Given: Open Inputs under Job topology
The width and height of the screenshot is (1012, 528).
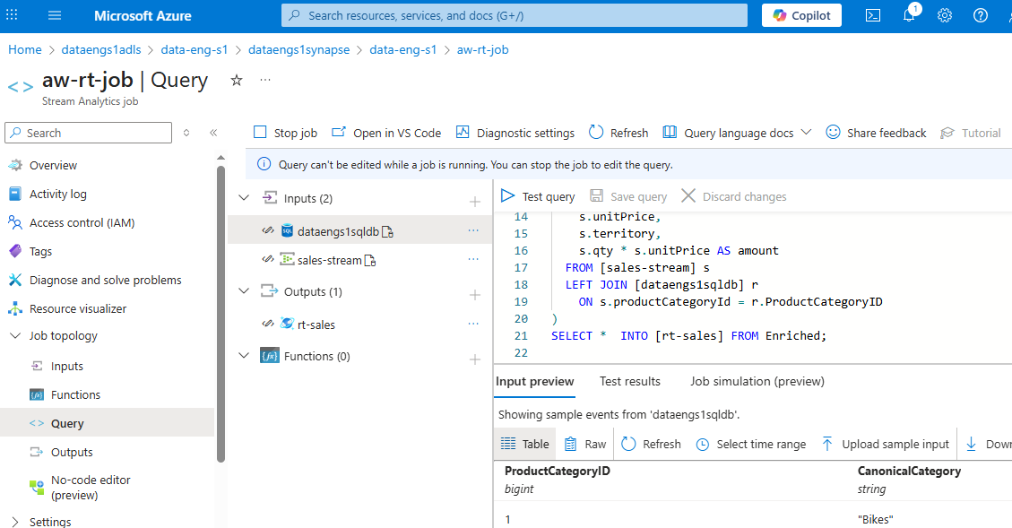Looking at the screenshot, I should pyautogui.click(x=66, y=366).
